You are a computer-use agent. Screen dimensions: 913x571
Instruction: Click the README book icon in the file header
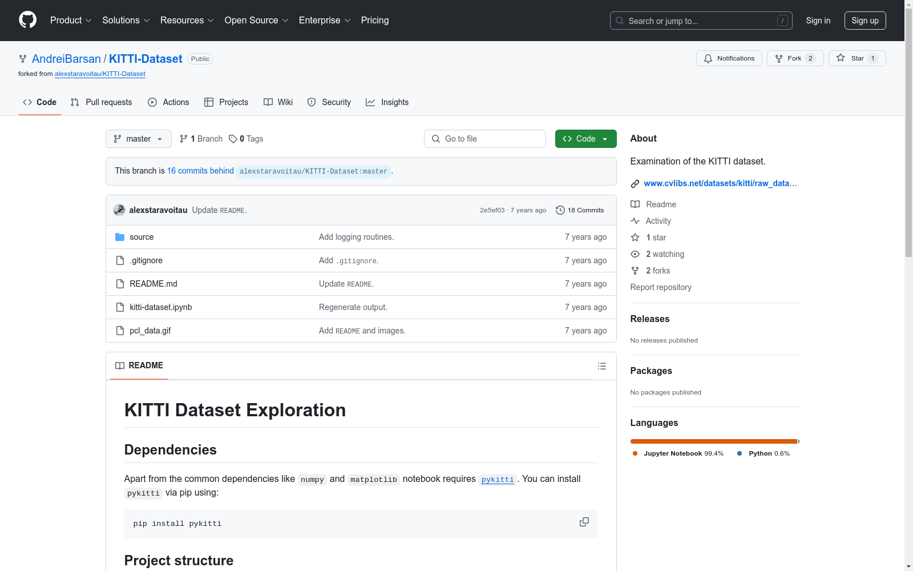pyautogui.click(x=120, y=365)
